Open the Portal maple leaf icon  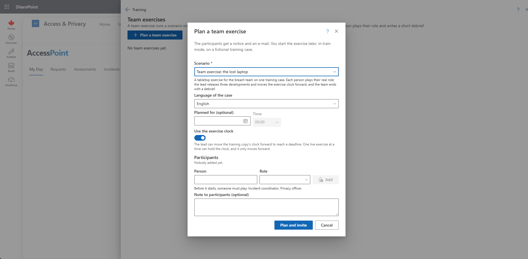[x=11, y=25]
